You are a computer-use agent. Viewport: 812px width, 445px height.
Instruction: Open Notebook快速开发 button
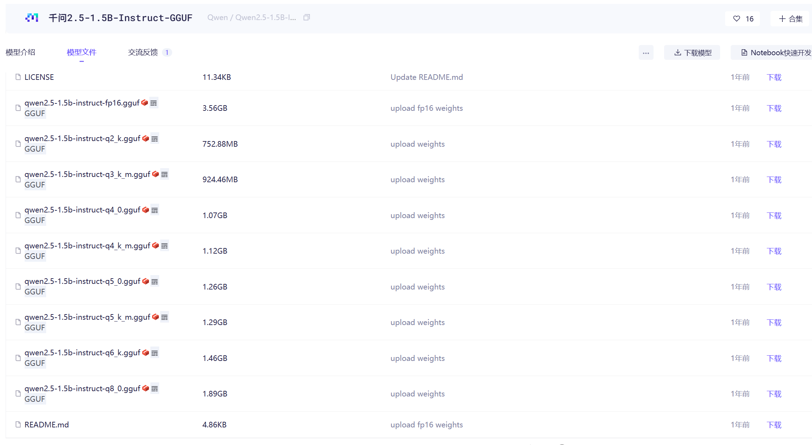click(x=771, y=53)
